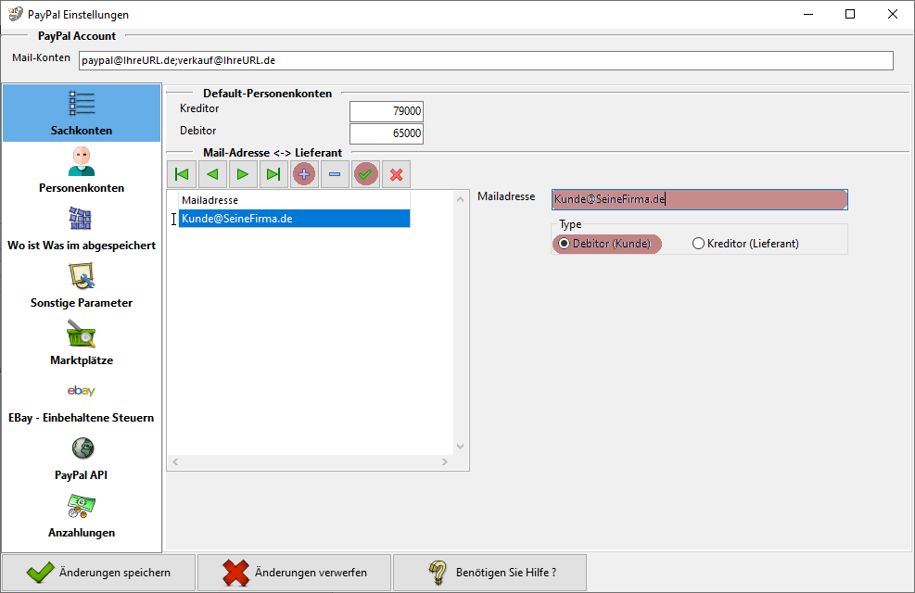Go to next record arrow
Viewport: 915px width, 593px height.
click(x=243, y=174)
